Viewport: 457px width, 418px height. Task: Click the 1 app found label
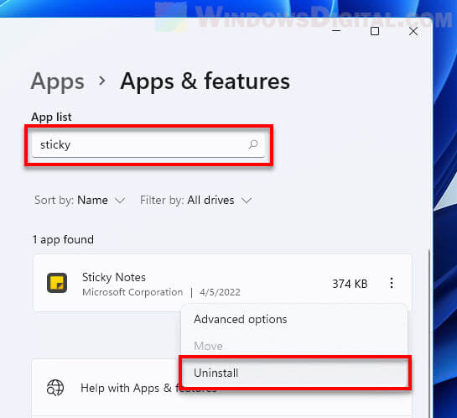click(x=63, y=240)
